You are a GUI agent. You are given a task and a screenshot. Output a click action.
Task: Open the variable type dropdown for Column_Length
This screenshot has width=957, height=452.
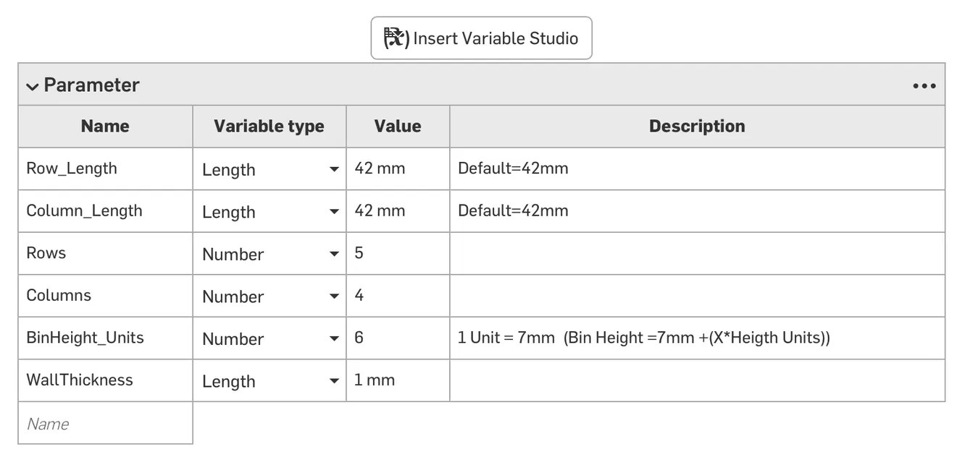pos(334,211)
